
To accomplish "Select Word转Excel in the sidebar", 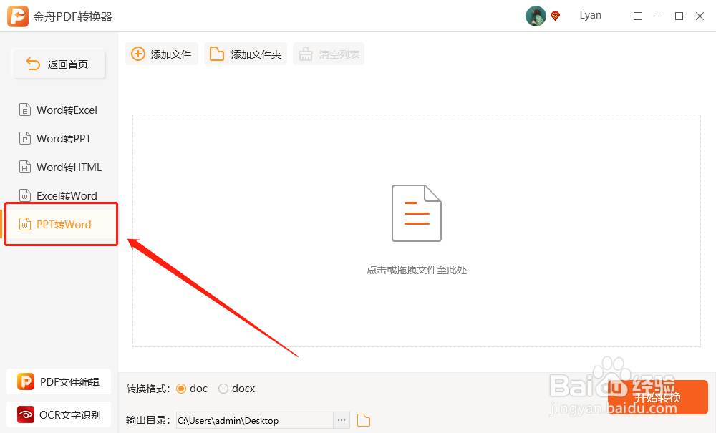I will 59,110.
